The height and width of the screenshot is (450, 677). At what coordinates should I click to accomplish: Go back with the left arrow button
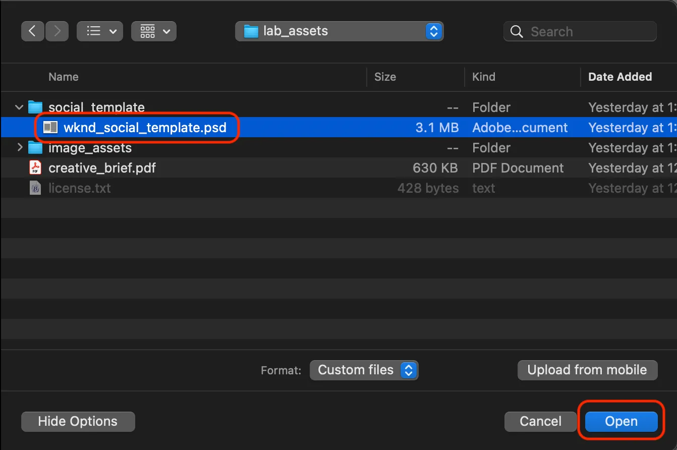tap(33, 31)
